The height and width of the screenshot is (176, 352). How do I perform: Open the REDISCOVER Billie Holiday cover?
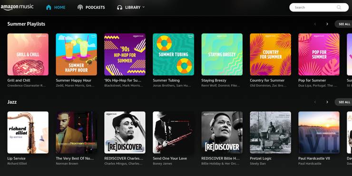click(x=222, y=132)
